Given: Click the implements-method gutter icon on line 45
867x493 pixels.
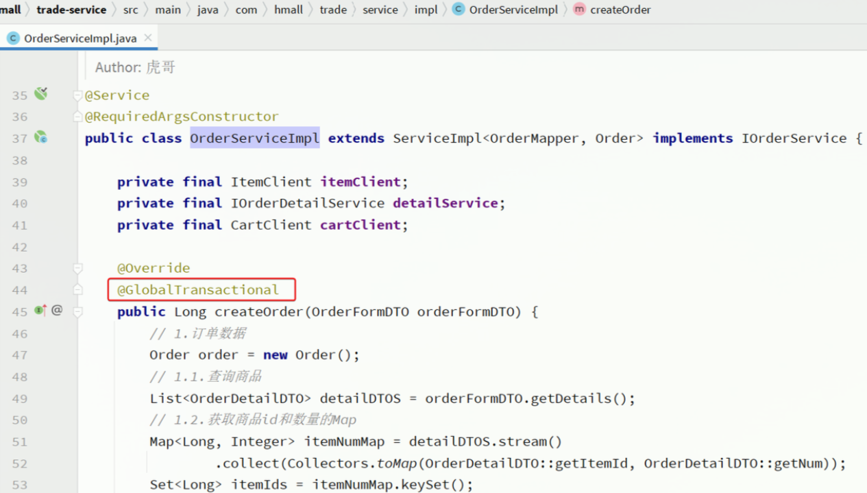Looking at the screenshot, I should point(40,311).
